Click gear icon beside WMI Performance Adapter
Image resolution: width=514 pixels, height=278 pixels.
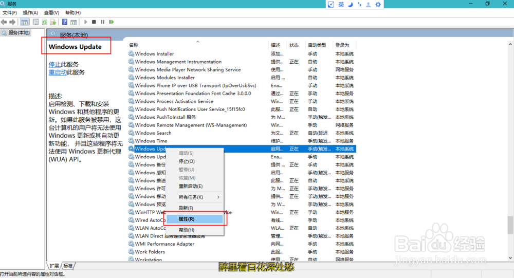(131, 244)
